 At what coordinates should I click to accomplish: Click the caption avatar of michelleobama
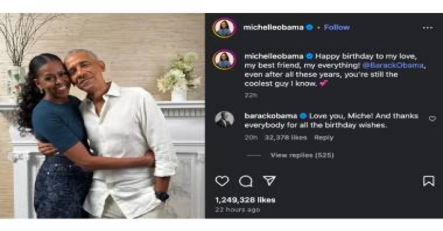[x=224, y=60]
